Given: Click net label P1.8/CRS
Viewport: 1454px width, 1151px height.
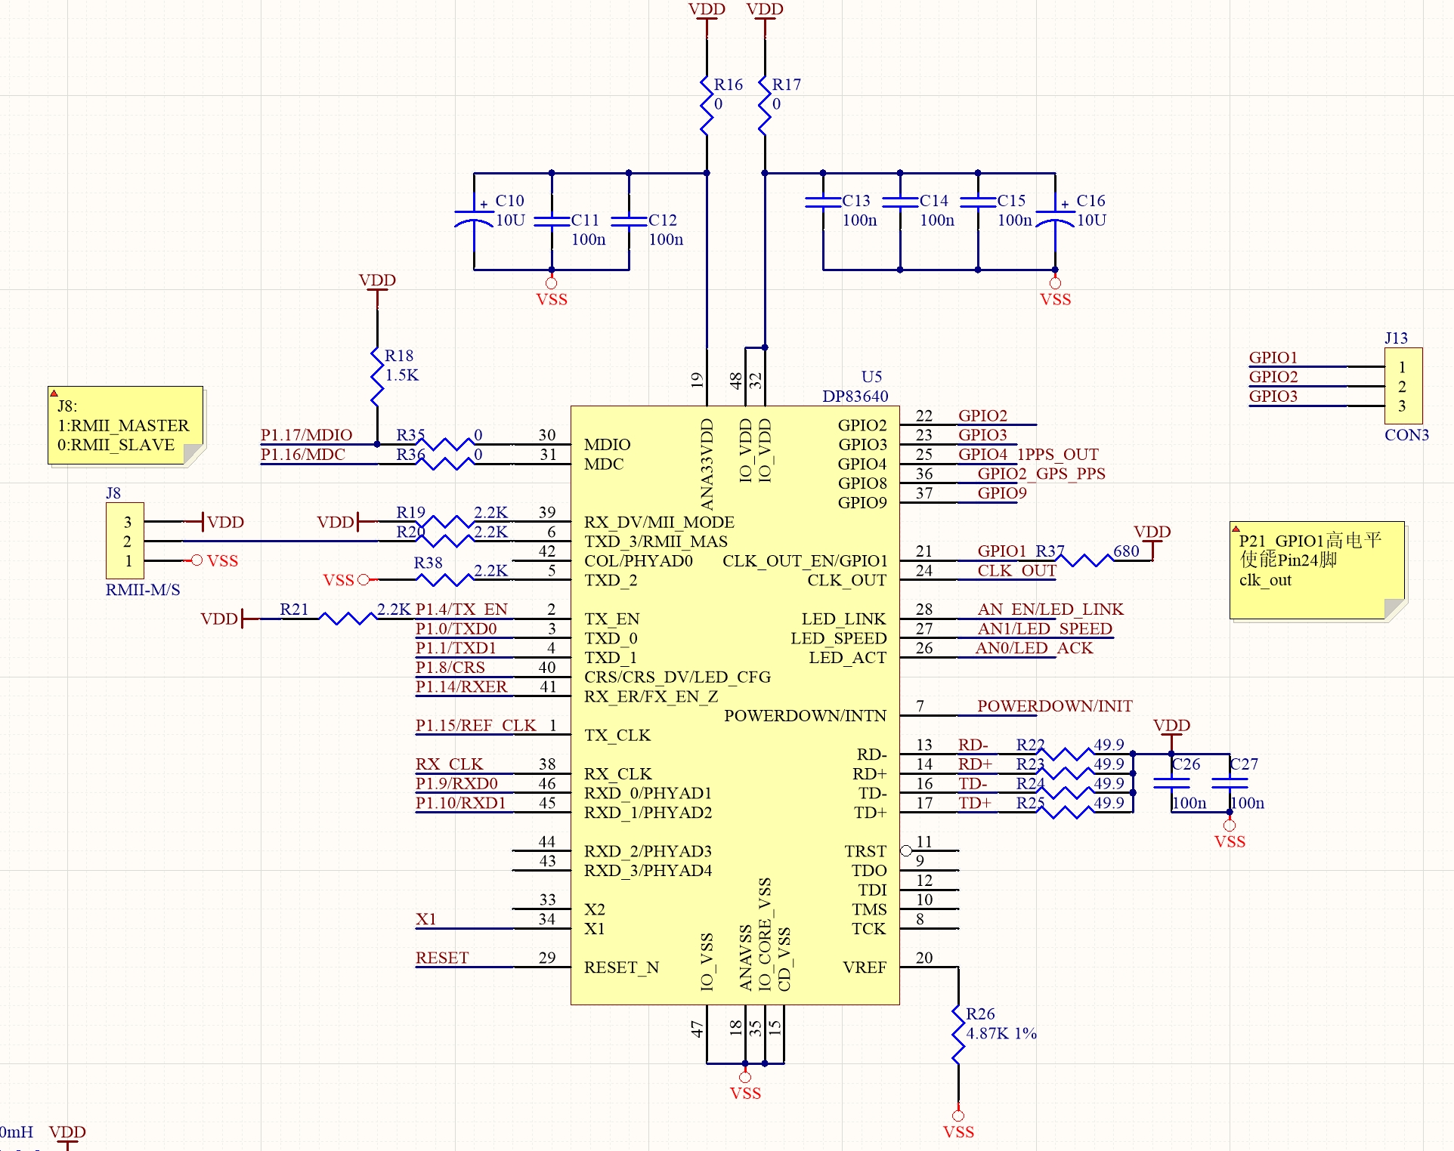Looking at the screenshot, I should [450, 668].
